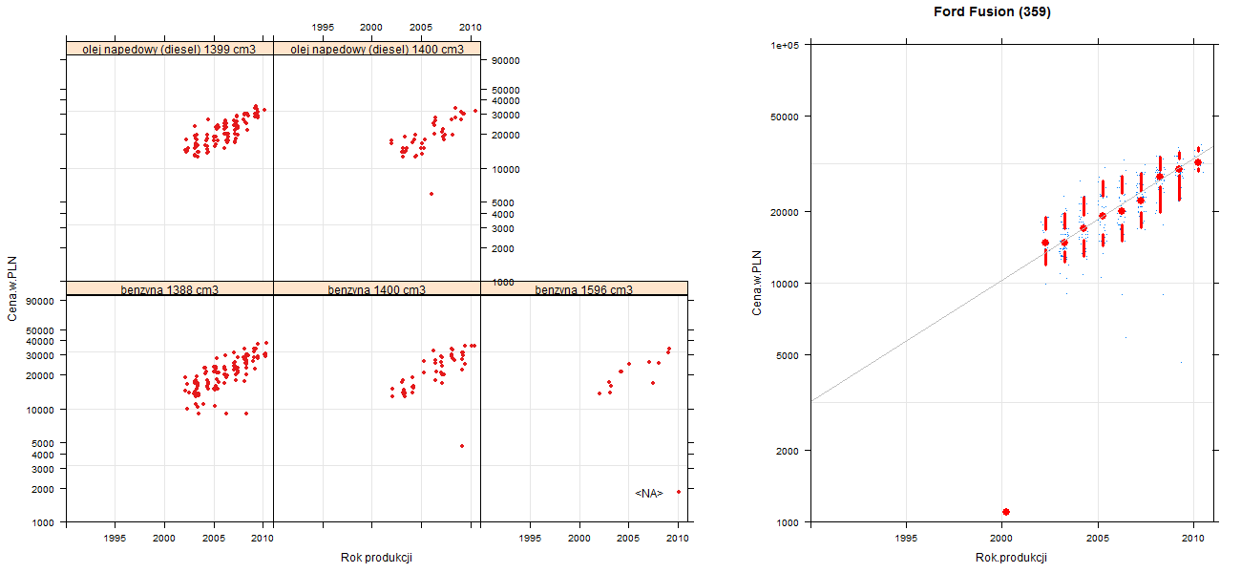Screen dimensions: 1241x573
Task: Select the "olej napedowy (diesel) 1399 cm3" panel header
Action: click(x=170, y=49)
